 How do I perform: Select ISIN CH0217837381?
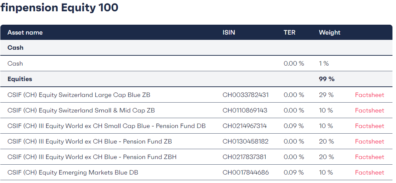[244, 157]
